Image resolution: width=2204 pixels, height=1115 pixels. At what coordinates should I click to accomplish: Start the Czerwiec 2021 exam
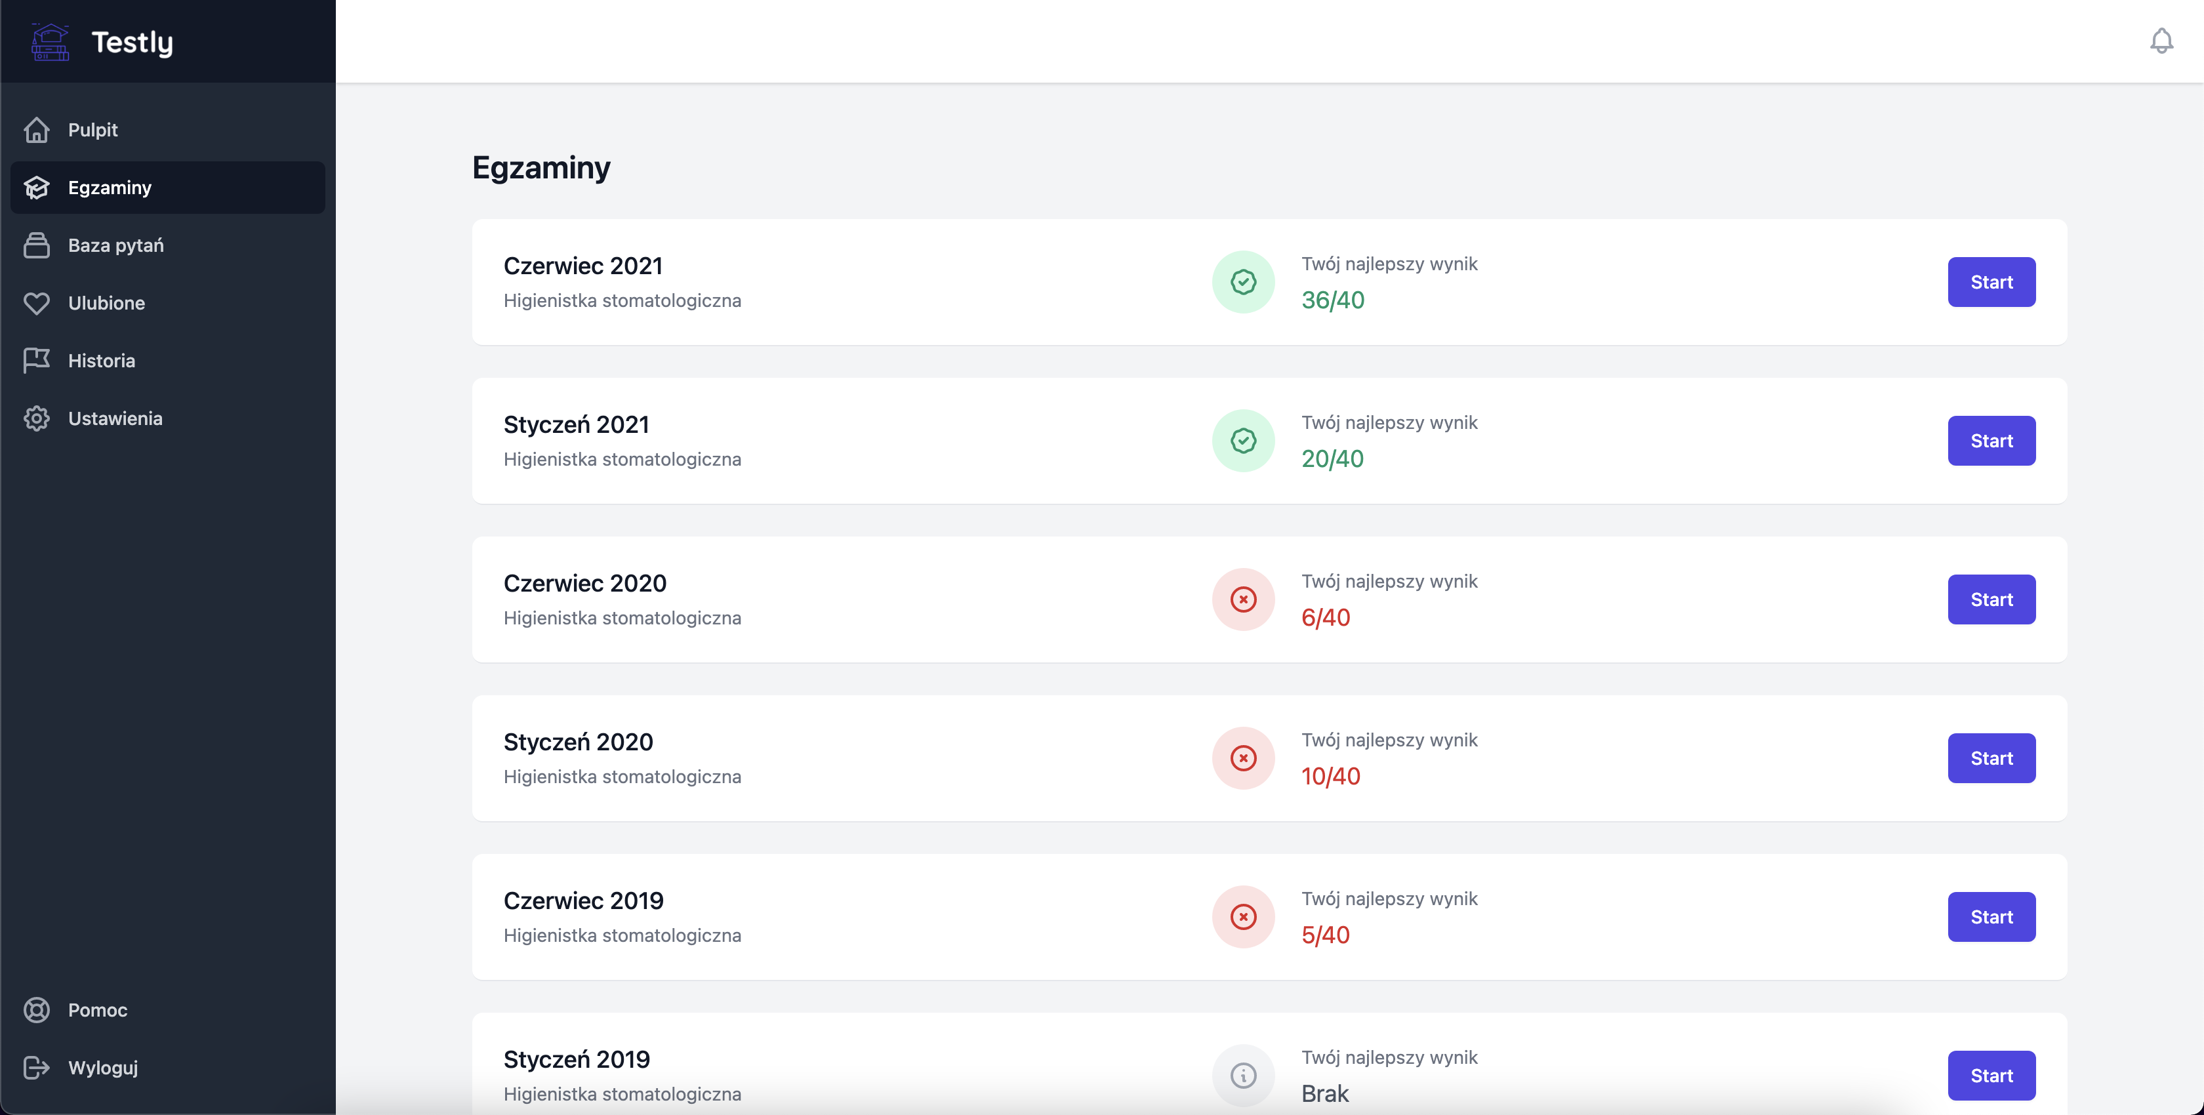point(1991,283)
